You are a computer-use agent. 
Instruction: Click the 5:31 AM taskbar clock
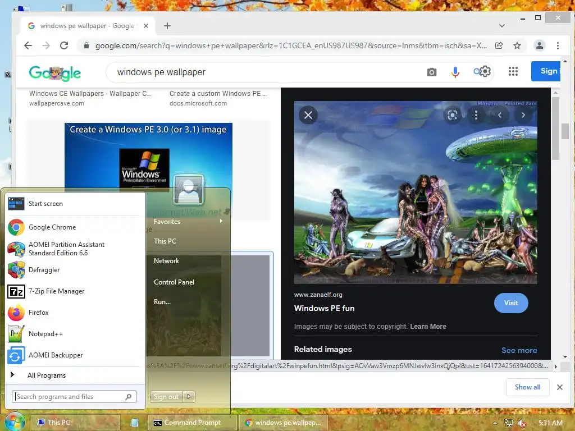(x=550, y=423)
